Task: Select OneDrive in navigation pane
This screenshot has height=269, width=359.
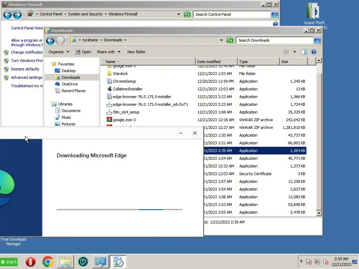Action: coord(70,84)
